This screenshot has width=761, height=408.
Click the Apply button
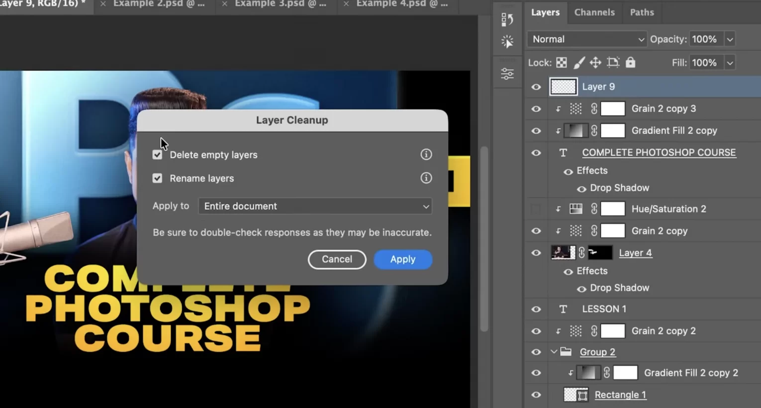coord(403,259)
